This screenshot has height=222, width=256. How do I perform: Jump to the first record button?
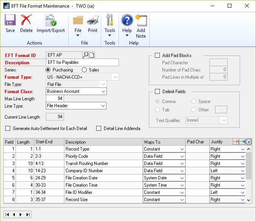8,214
